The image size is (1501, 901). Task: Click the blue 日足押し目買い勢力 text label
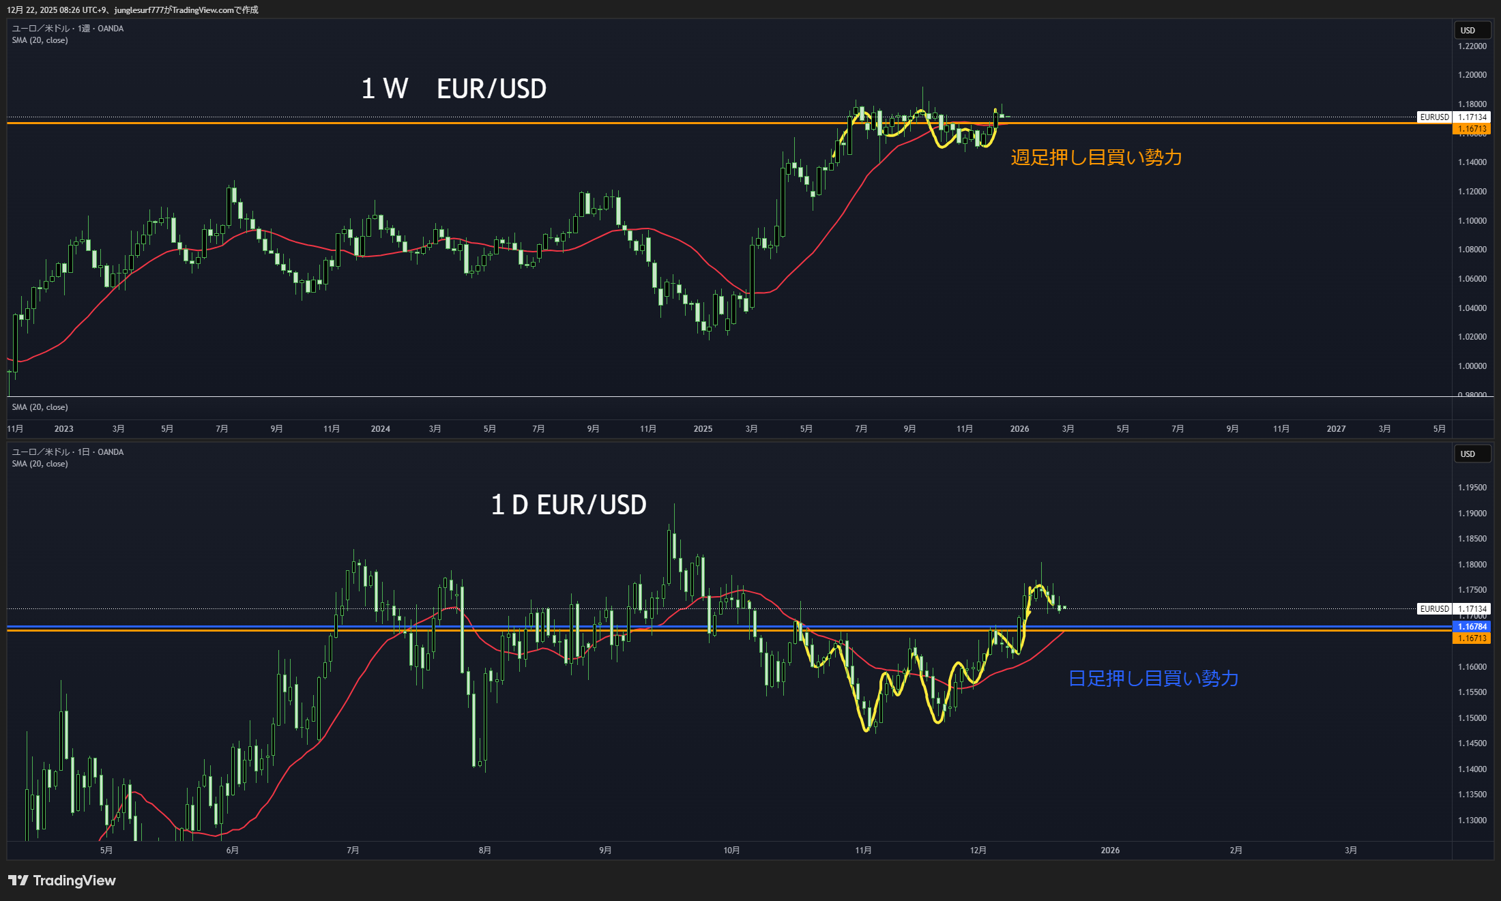pos(1153,679)
